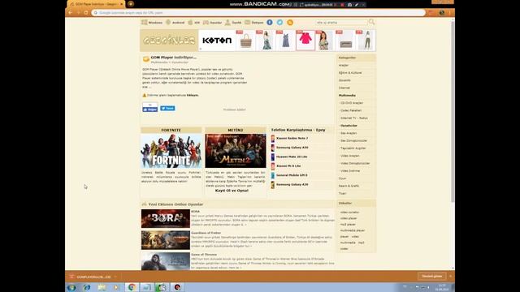Viewport: 520px width, 292px height.
Task: Click the browser back arrow
Action: pos(71,13)
